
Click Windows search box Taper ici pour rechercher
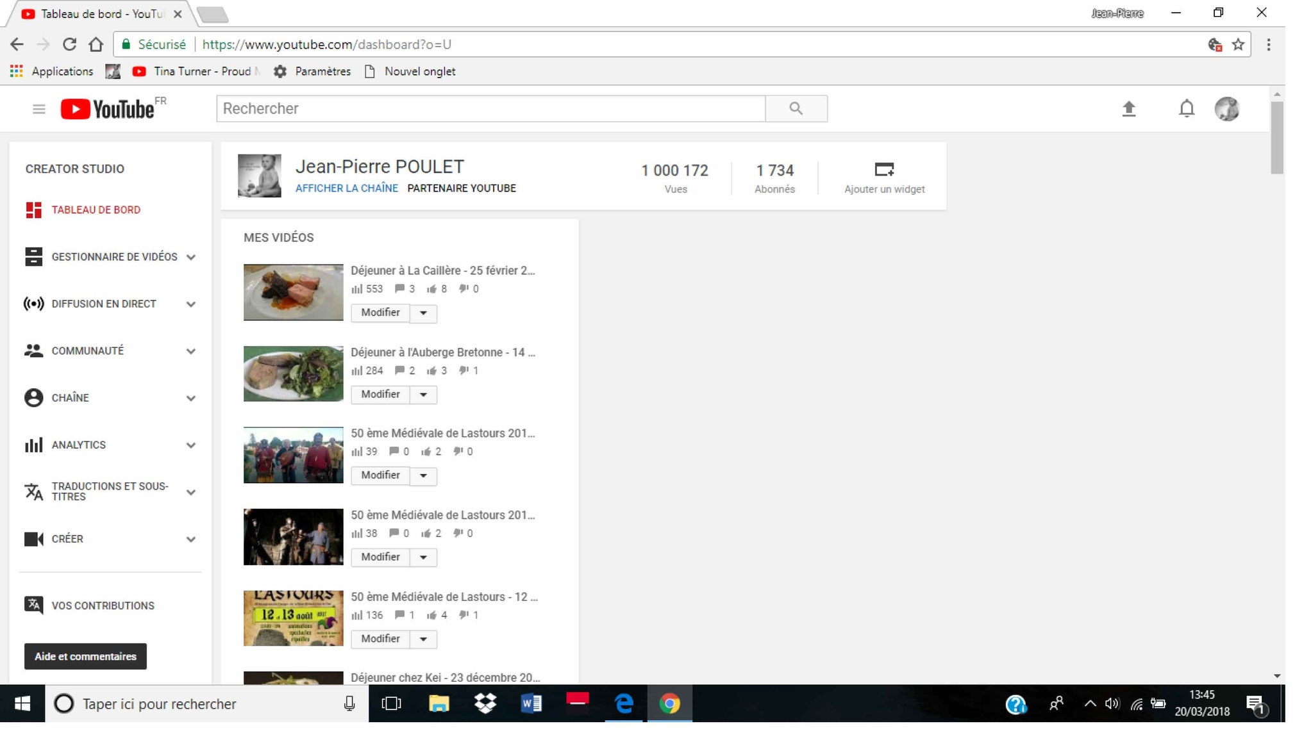click(206, 704)
